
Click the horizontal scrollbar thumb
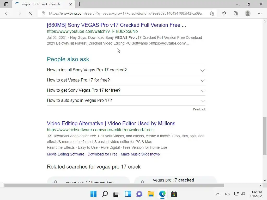pyautogui.click(x=114, y=185)
